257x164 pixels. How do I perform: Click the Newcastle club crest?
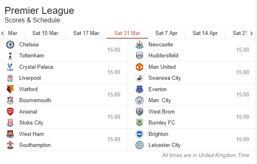(140, 45)
